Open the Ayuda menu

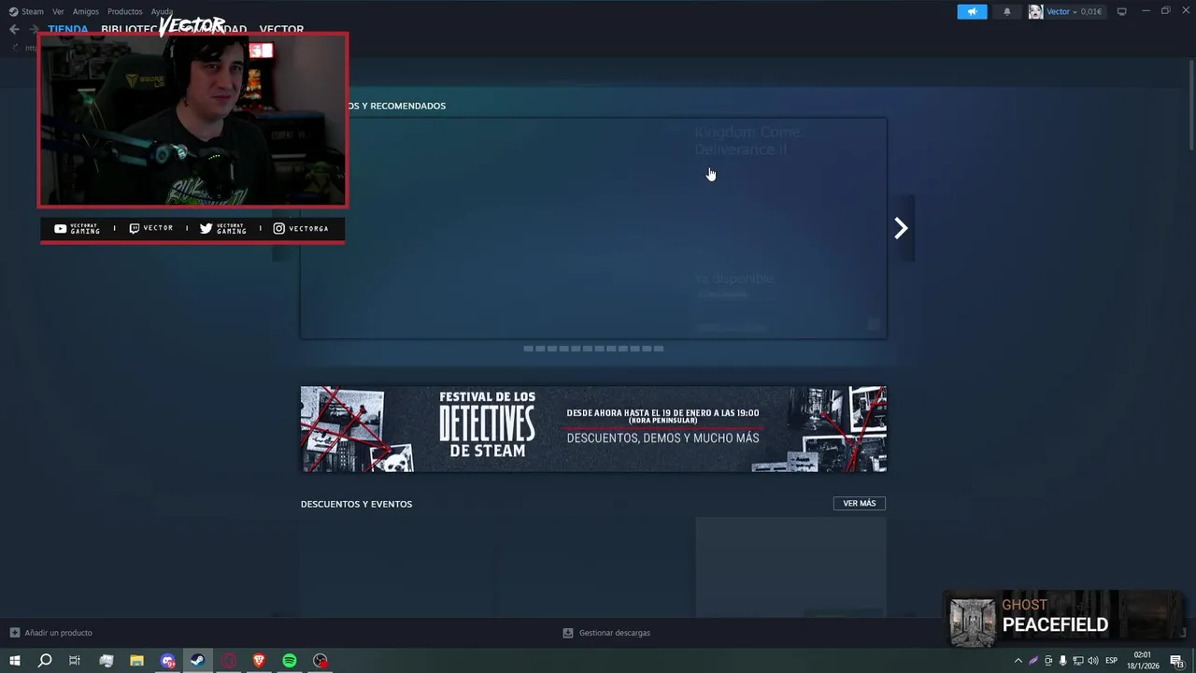162,11
